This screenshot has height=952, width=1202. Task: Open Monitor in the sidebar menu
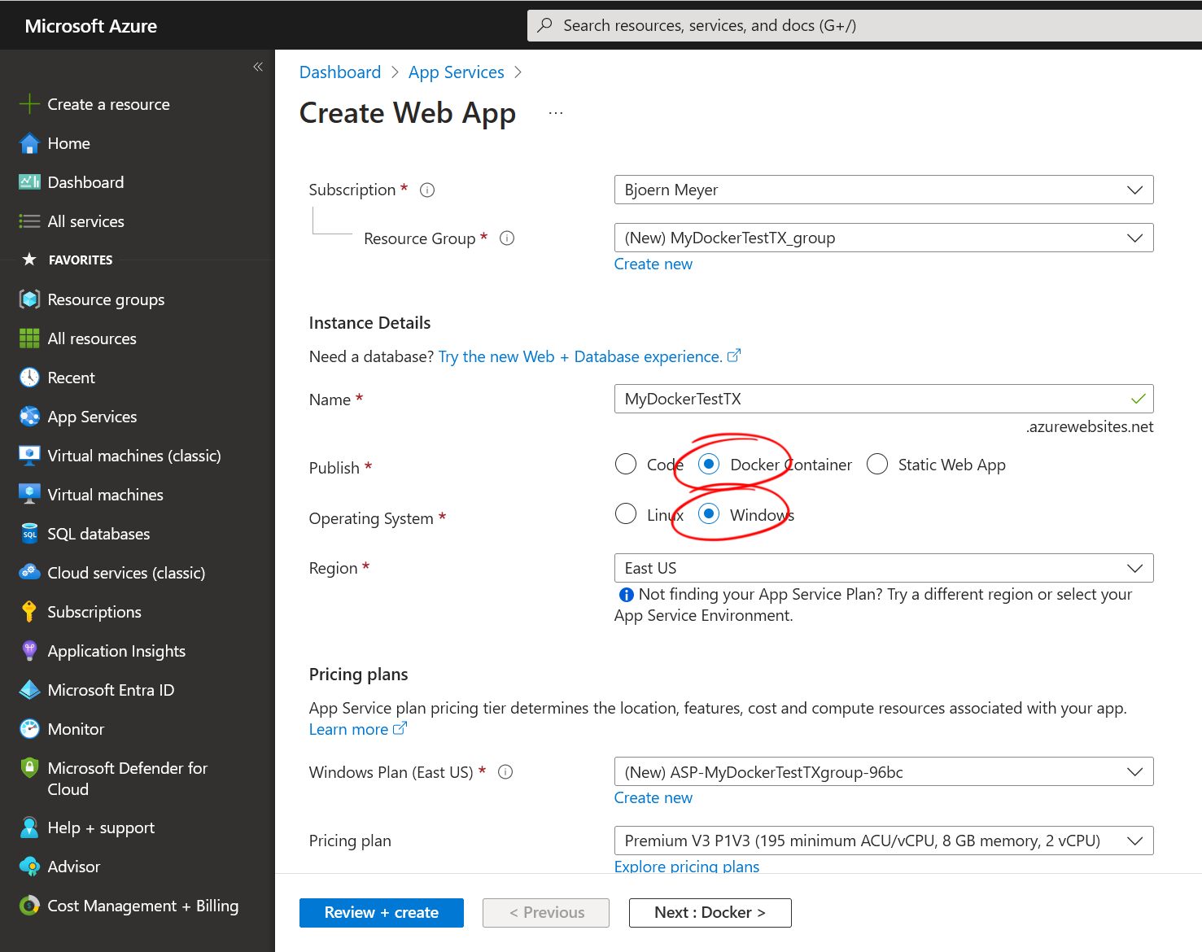[76, 729]
